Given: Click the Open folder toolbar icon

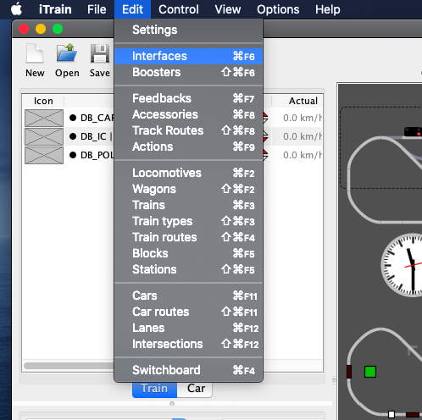Looking at the screenshot, I should [x=67, y=52].
